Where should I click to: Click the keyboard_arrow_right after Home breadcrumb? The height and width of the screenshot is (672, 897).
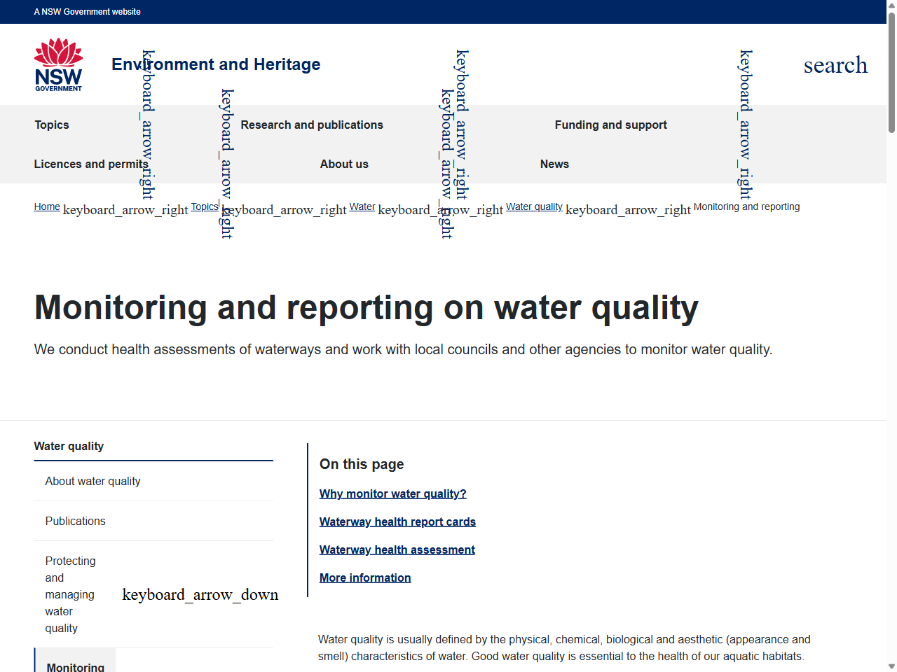click(x=125, y=209)
